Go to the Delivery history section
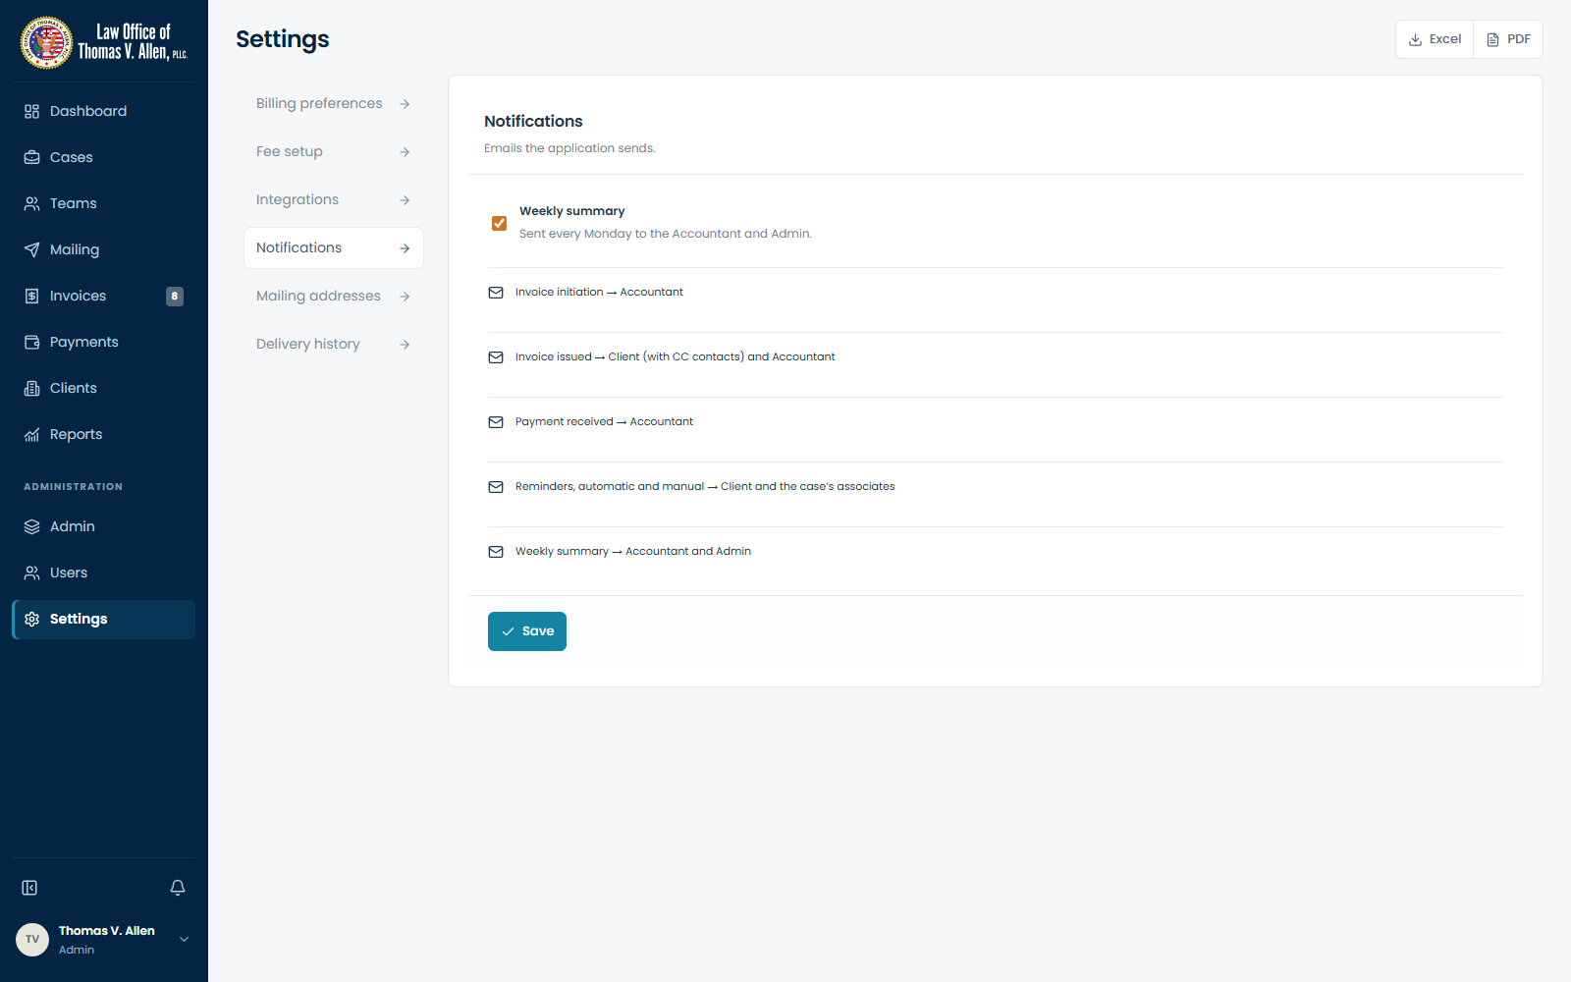Image resolution: width=1571 pixels, height=982 pixels. (x=334, y=344)
